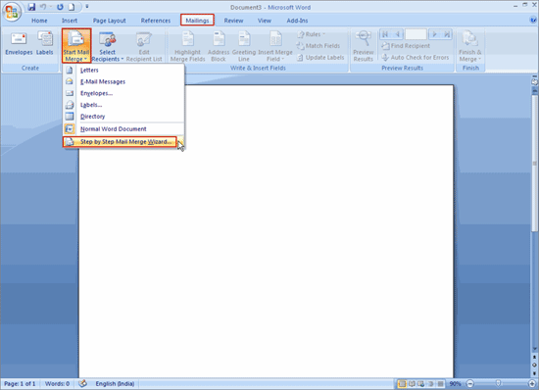Switch to Outline view
Image resolution: width=539 pixels, height=390 pixels.
tap(431, 384)
